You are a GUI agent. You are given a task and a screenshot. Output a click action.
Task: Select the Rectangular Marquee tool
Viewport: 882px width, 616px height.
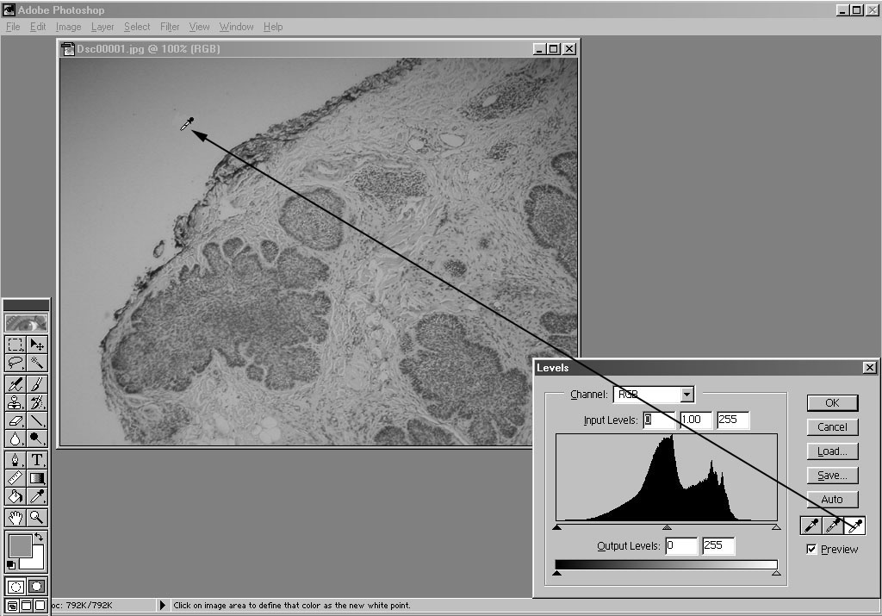point(16,345)
